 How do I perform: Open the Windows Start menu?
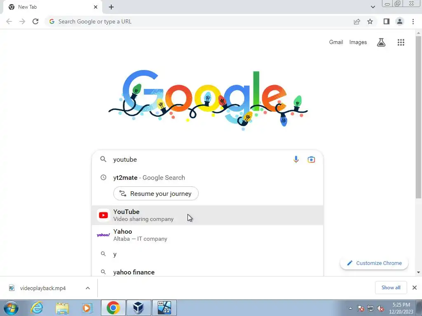[x=11, y=308]
